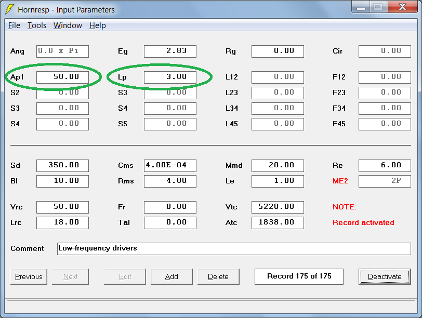Click the Lp label
Screen dimensions: 422x318
pyautogui.click(x=122, y=77)
